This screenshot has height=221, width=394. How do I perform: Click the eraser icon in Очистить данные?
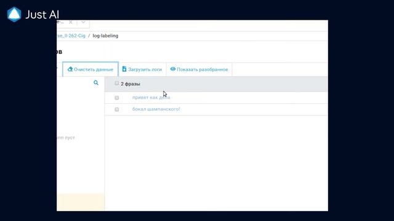point(70,69)
